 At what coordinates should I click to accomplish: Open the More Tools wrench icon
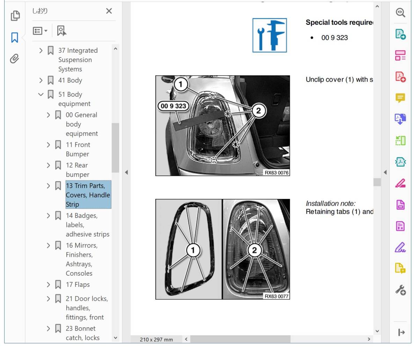pyautogui.click(x=400, y=290)
